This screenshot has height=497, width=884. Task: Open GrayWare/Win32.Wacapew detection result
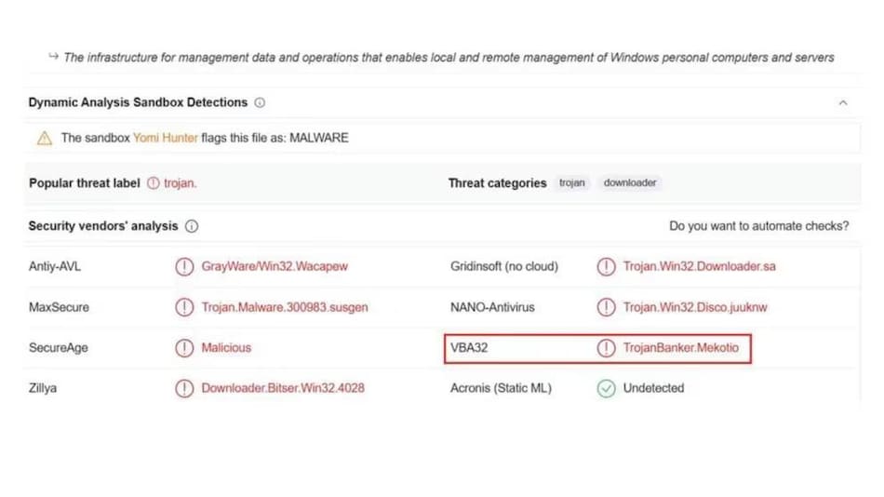tap(275, 267)
